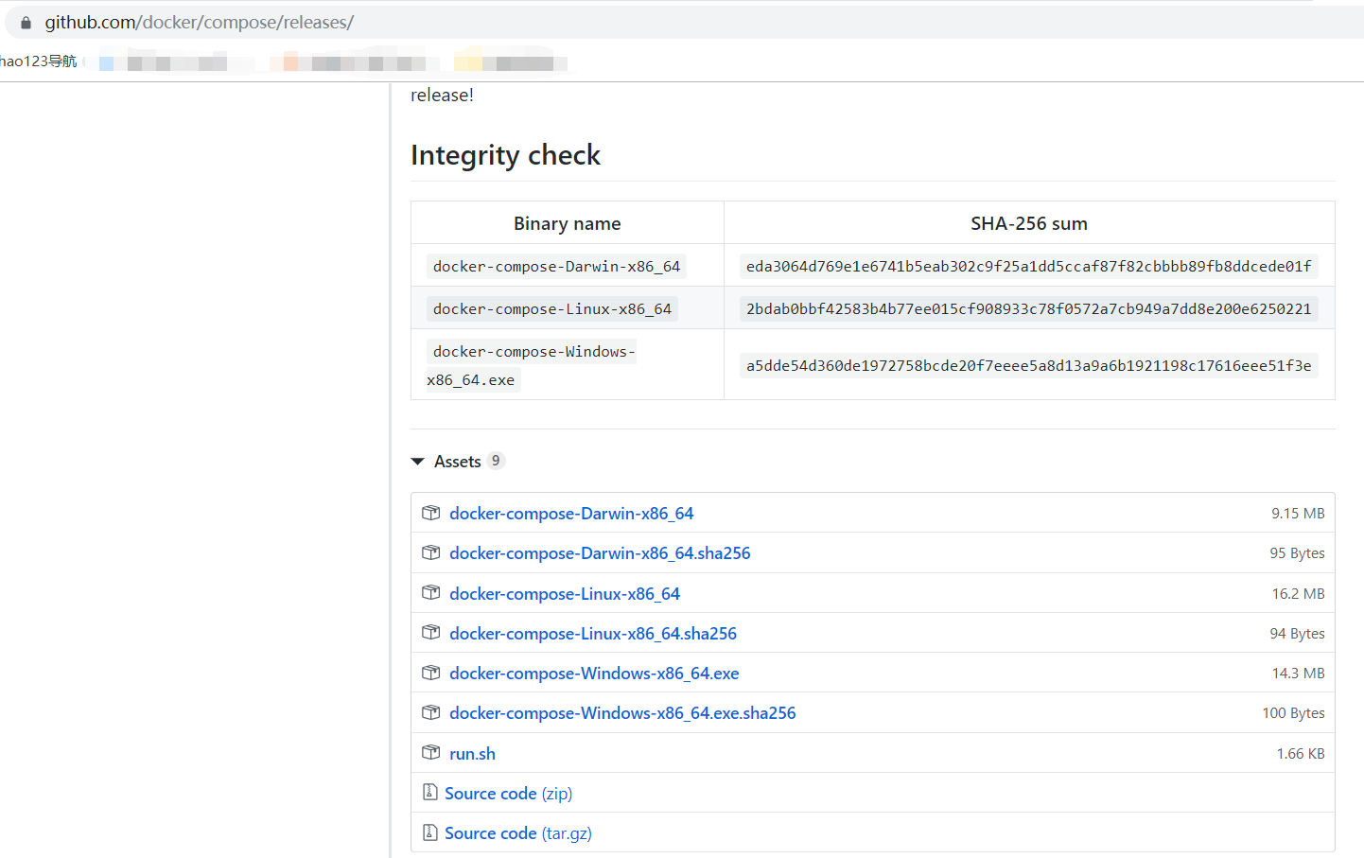Image resolution: width=1364 pixels, height=858 pixels.
Task: Click the Binary name column header
Action: point(568,223)
